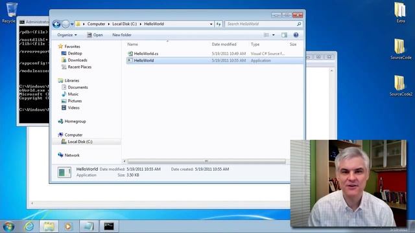Change your view icon in toolbar

click(x=267, y=35)
